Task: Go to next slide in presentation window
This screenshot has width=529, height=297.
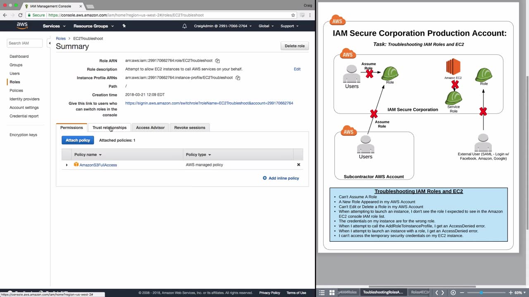Action: coord(443,292)
